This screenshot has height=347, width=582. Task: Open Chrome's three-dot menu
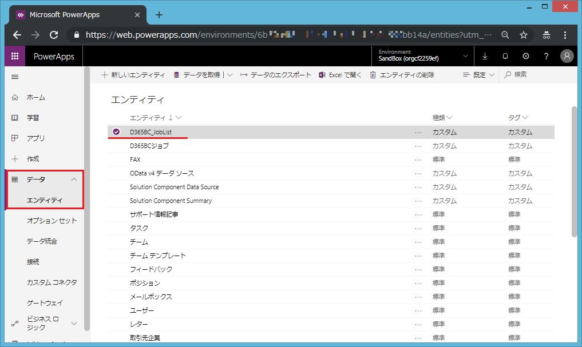565,35
